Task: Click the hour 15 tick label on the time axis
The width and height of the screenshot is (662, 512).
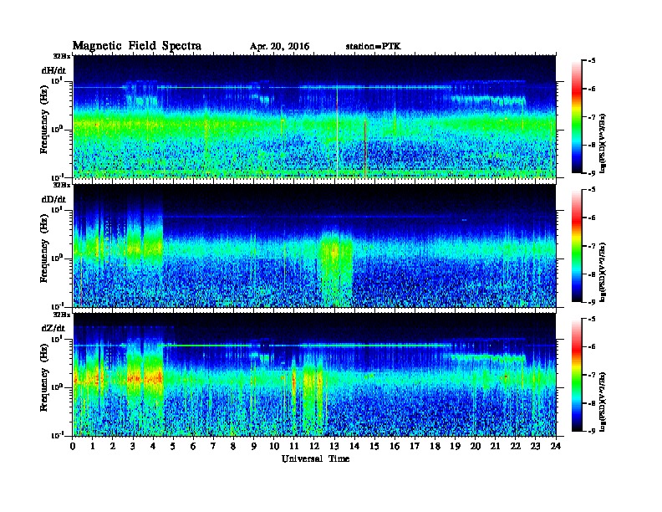Action: [374, 446]
